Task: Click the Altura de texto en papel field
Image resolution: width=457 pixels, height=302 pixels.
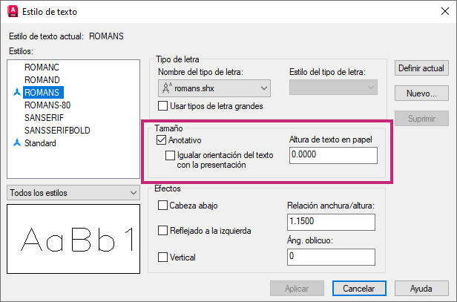Action: click(332, 155)
